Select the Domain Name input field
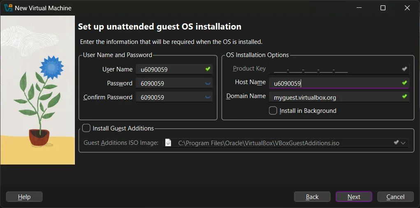 click(x=335, y=97)
